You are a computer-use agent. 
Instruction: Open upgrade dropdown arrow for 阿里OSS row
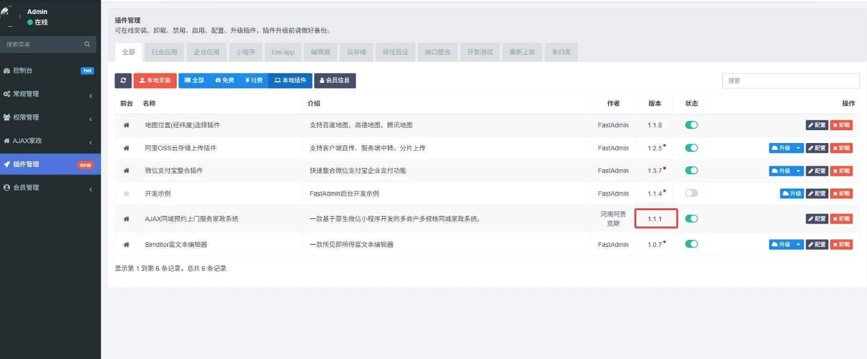click(x=799, y=148)
